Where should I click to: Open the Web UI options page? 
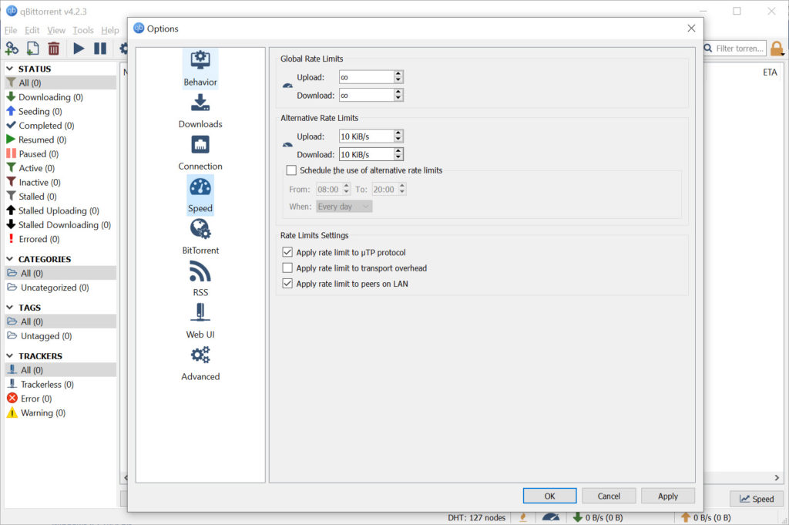200,321
